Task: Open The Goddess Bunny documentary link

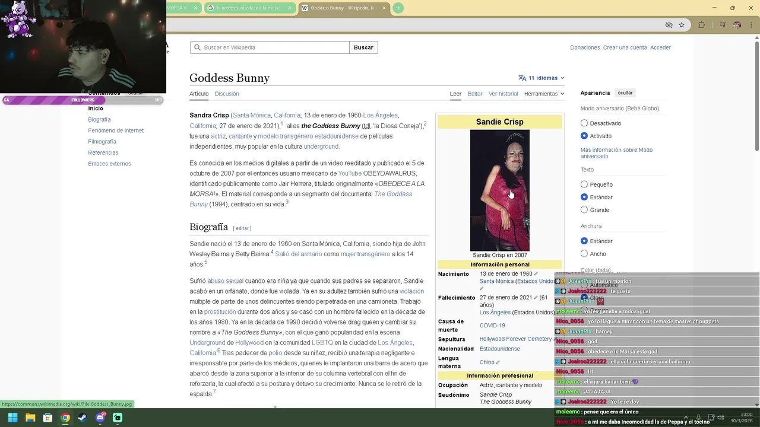Action: click(x=300, y=199)
